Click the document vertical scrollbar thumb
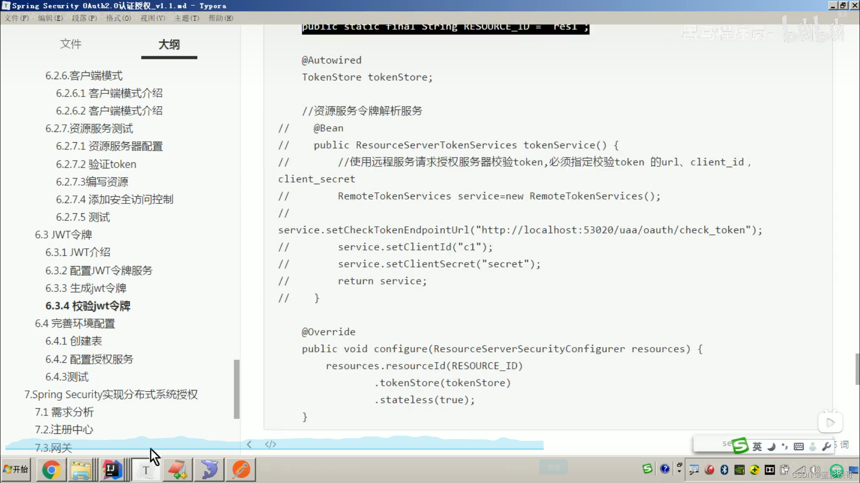 (857, 369)
